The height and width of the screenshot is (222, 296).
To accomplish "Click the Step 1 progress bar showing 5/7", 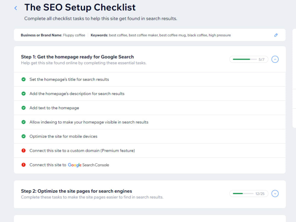I will [x=249, y=59].
